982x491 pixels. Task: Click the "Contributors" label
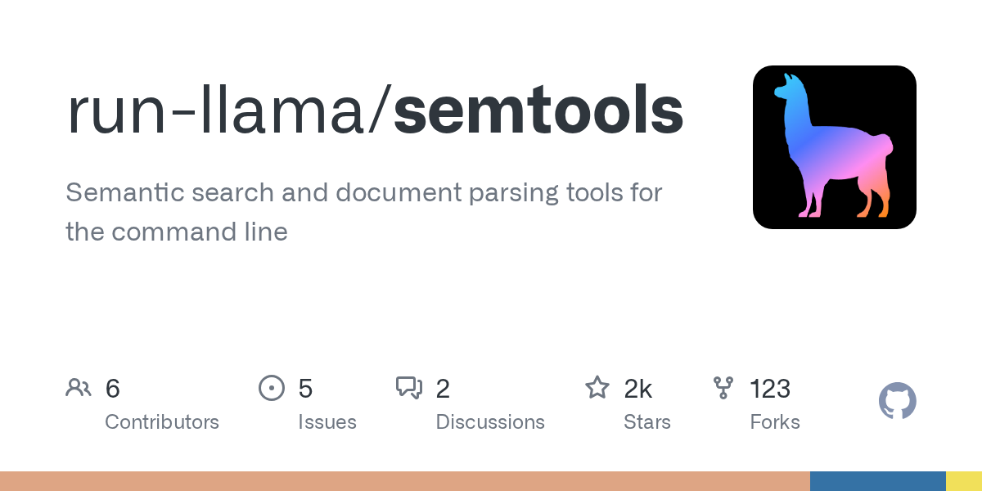(x=162, y=422)
